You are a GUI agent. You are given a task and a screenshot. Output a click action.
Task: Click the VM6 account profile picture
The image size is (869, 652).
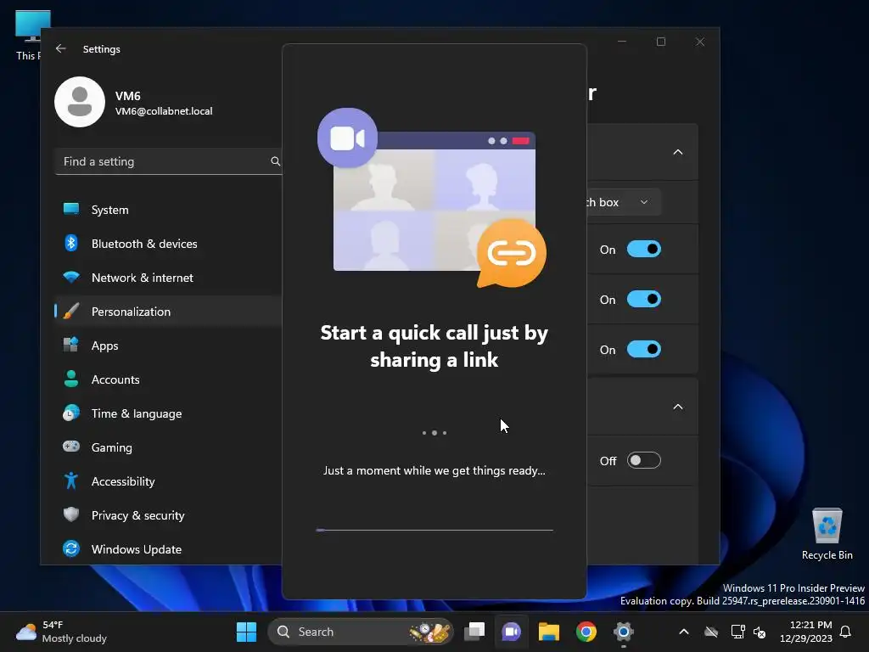click(x=80, y=102)
